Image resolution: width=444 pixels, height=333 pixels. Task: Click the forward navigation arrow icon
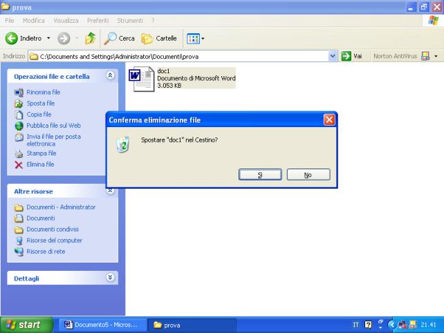click(64, 38)
